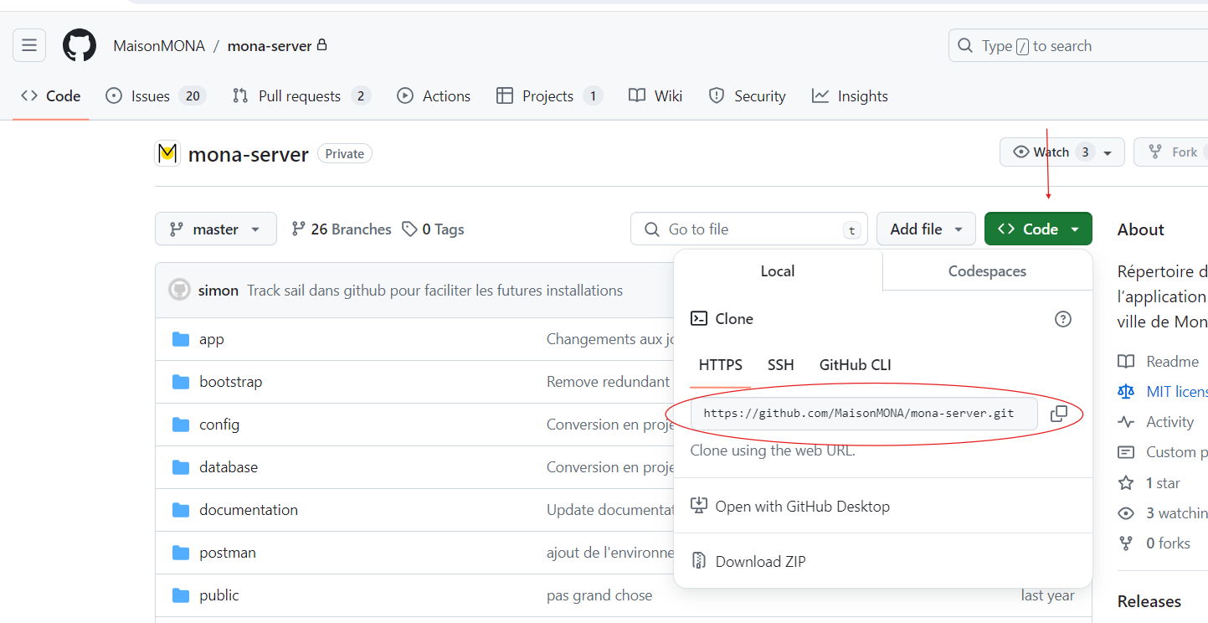Open the 'pas grand chose' commit message
Viewport: 1208px width, 623px height.
[599, 595]
